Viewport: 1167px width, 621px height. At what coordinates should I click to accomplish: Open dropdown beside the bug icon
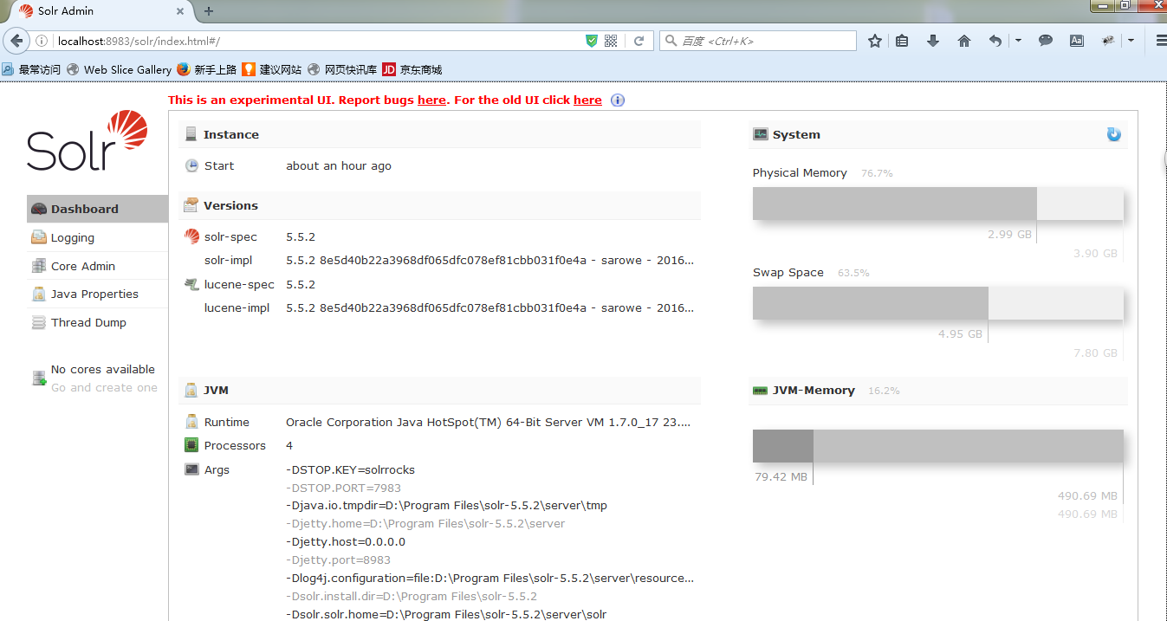click(1131, 41)
